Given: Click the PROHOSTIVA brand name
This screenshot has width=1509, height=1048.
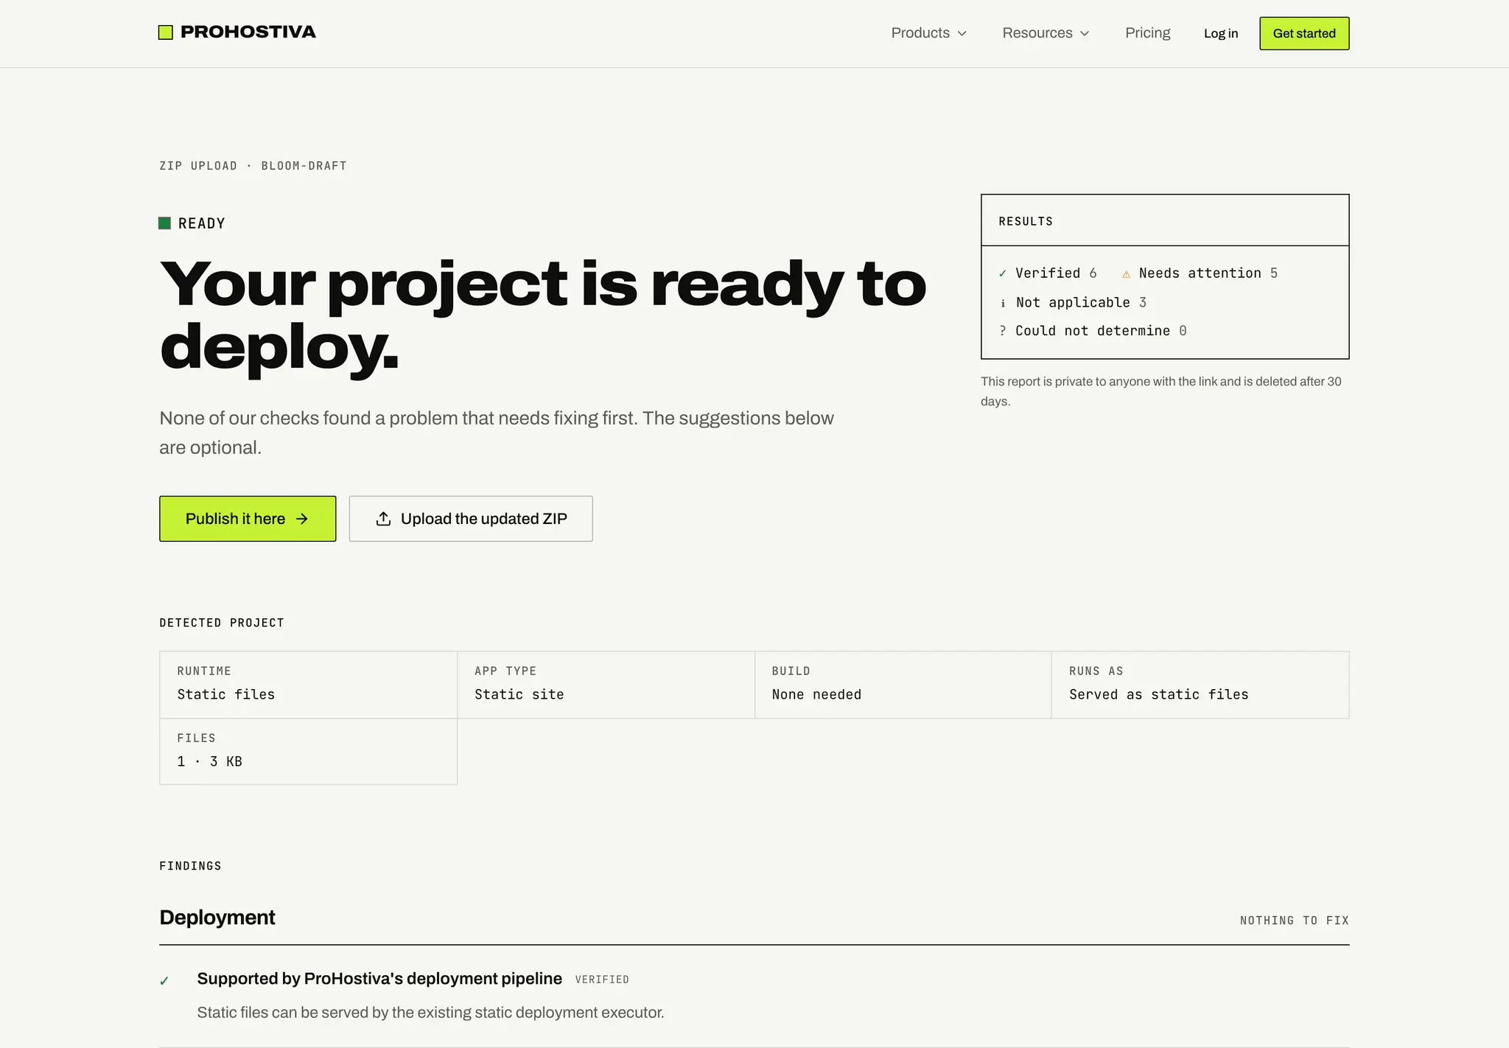Looking at the screenshot, I should (248, 32).
